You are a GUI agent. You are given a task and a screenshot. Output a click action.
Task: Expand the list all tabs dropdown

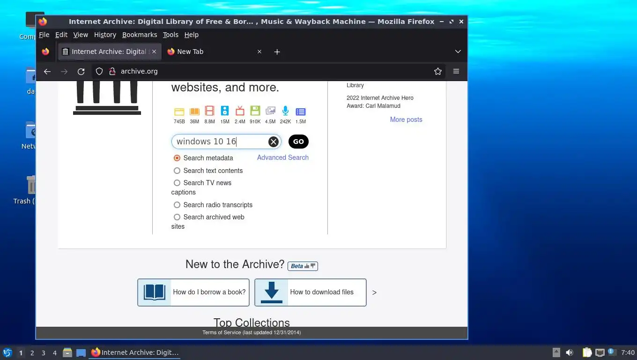click(458, 52)
